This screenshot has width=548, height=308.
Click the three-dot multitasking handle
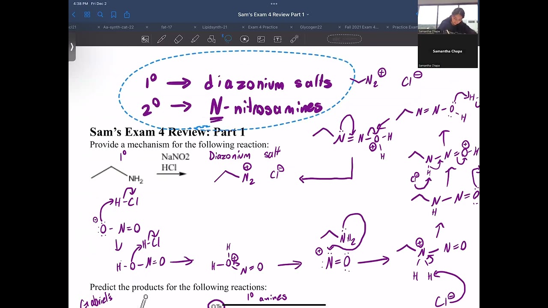pos(274,4)
